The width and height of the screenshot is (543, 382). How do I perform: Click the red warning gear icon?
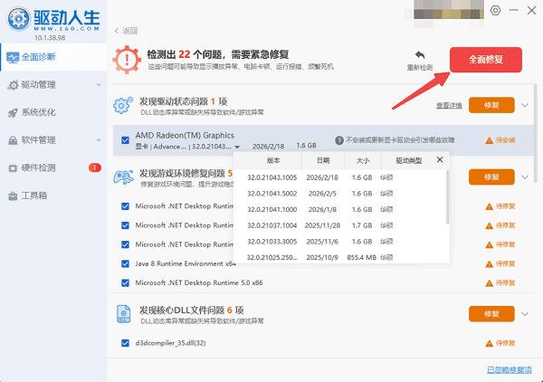coord(127,60)
